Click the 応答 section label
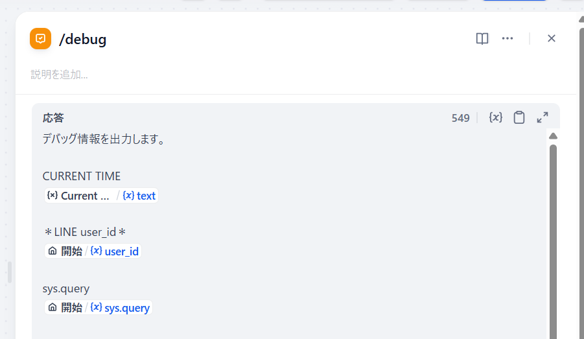The height and width of the screenshot is (339, 584). (x=53, y=118)
